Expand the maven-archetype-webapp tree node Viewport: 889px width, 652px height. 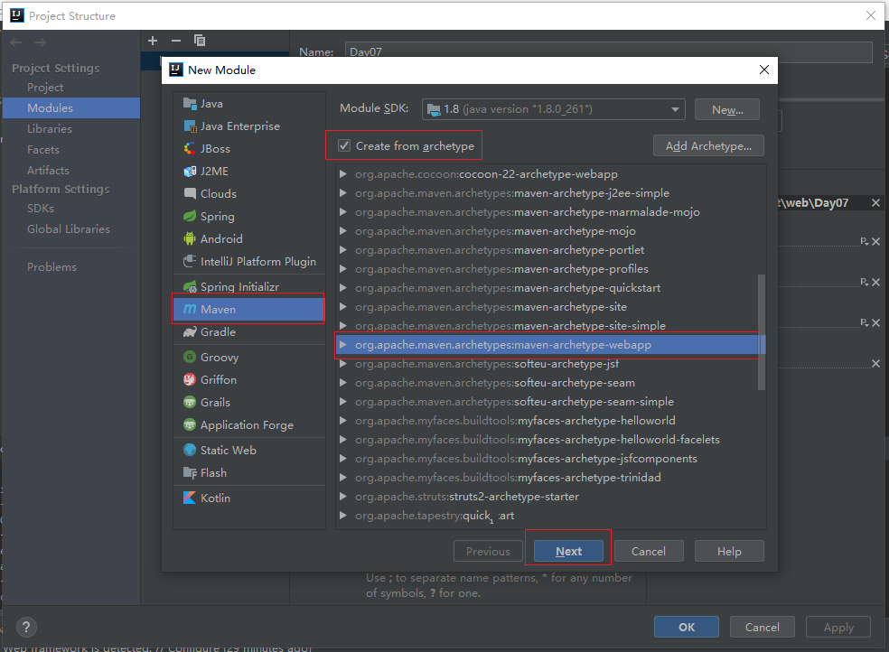pos(343,345)
